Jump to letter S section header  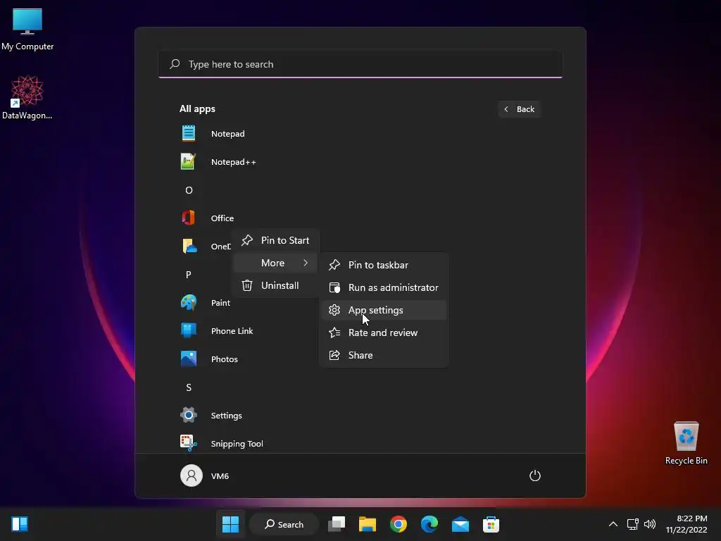[x=189, y=387]
